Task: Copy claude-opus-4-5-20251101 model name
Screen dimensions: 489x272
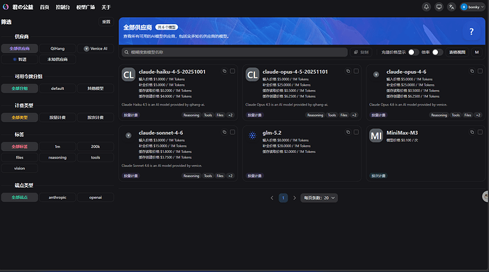Action: click(348, 72)
